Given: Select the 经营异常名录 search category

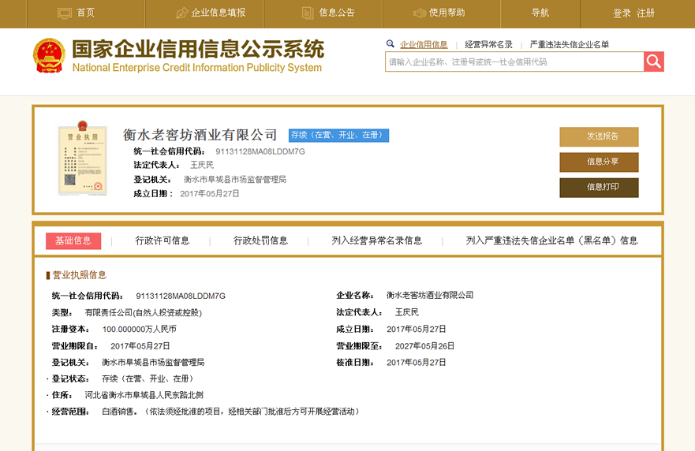Looking at the screenshot, I should [x=488, y=44].
